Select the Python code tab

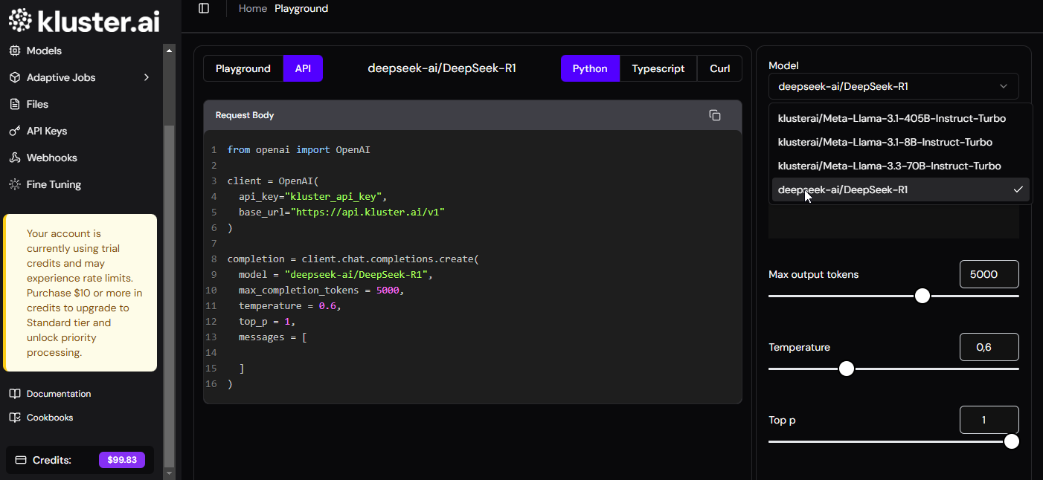[590, 68]
